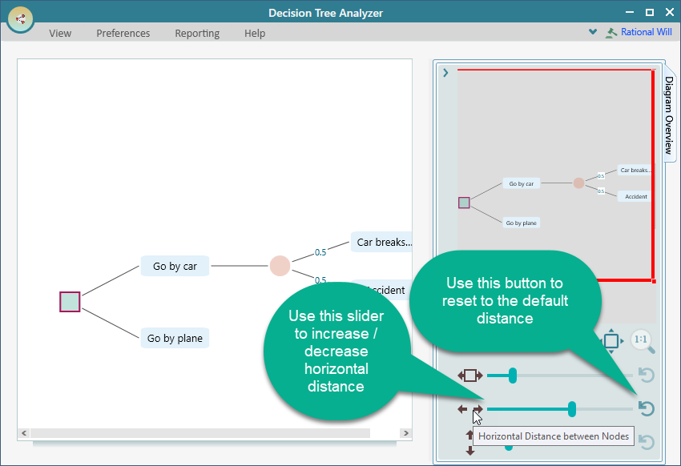Reset horizontal distance to default
Screen dimensions: 681x466
pyautogui.click(x=646, y=409)
